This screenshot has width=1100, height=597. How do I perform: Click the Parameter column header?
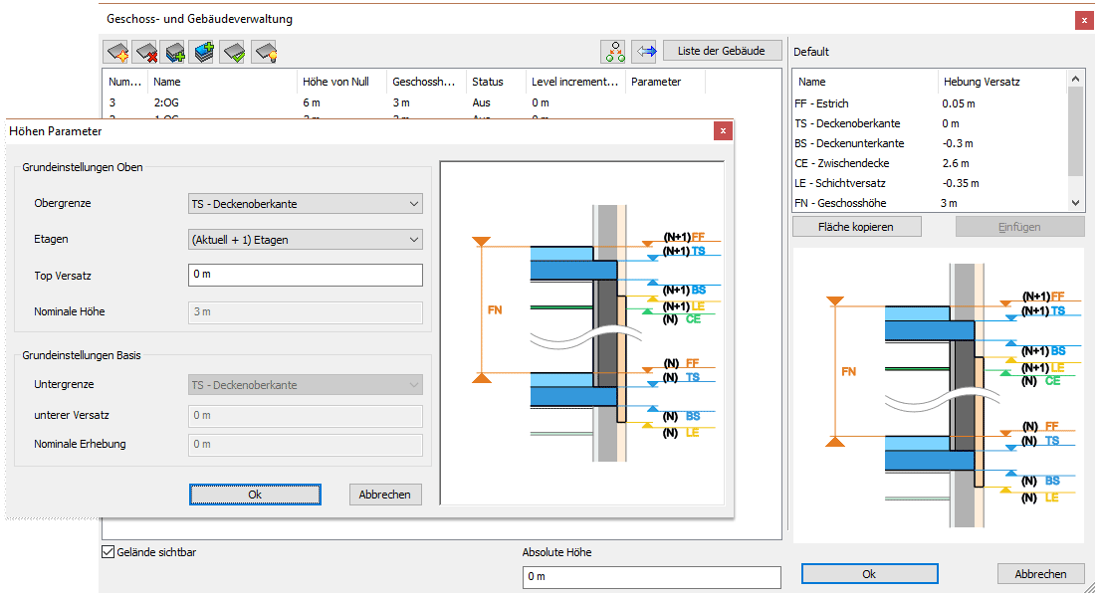pos(666,82)
